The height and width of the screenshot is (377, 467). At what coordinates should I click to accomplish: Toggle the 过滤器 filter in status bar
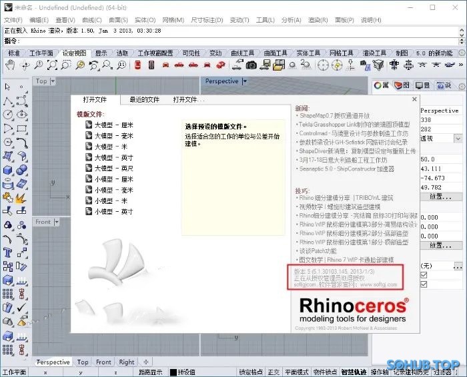click(x=442, y=372)
